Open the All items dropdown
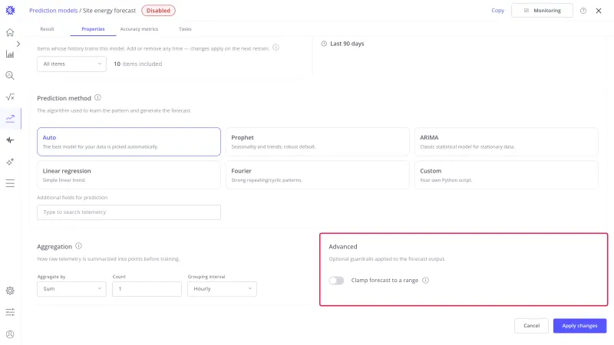 (x=71, y=64)
